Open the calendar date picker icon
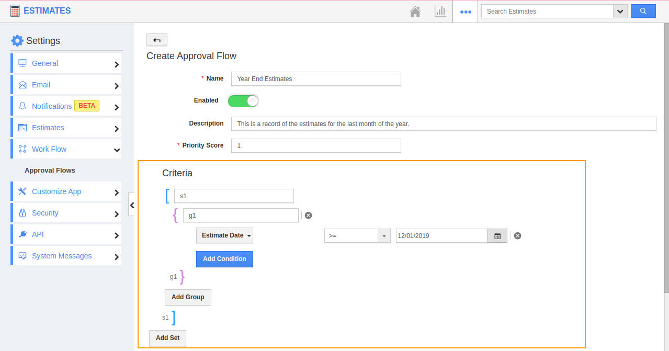669x351 pixels. click(x=497, y=236)
